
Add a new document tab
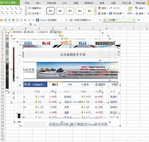139,20
